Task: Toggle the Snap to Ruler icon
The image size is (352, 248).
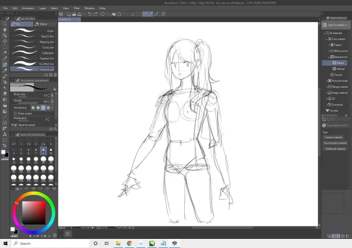Action: pyautogui.click(x=145, y=14)
